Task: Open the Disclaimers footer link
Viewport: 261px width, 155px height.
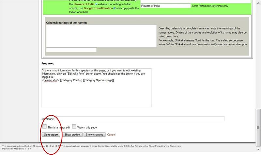Action: tap(175, 146)
